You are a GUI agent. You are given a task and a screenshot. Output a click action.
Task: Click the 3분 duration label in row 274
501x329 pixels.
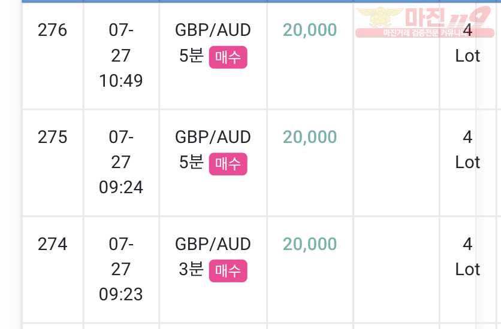point(191,269)
